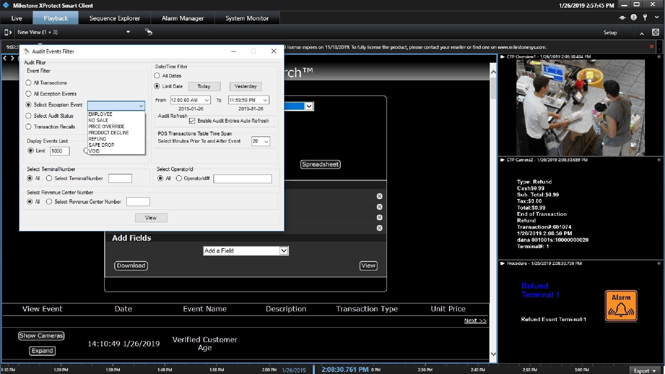Open the Help question mark icon
The image size is (665, 374).
(633, 17)
